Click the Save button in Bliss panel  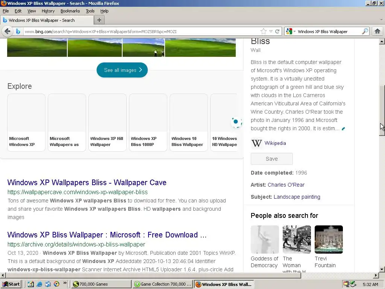point(271,159)
